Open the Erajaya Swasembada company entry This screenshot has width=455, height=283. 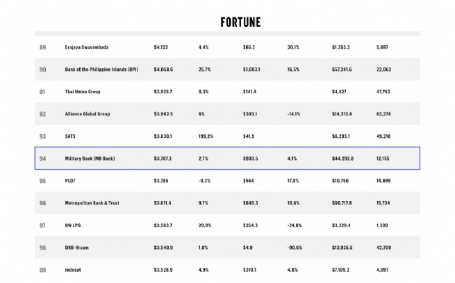tap(87, 47)
